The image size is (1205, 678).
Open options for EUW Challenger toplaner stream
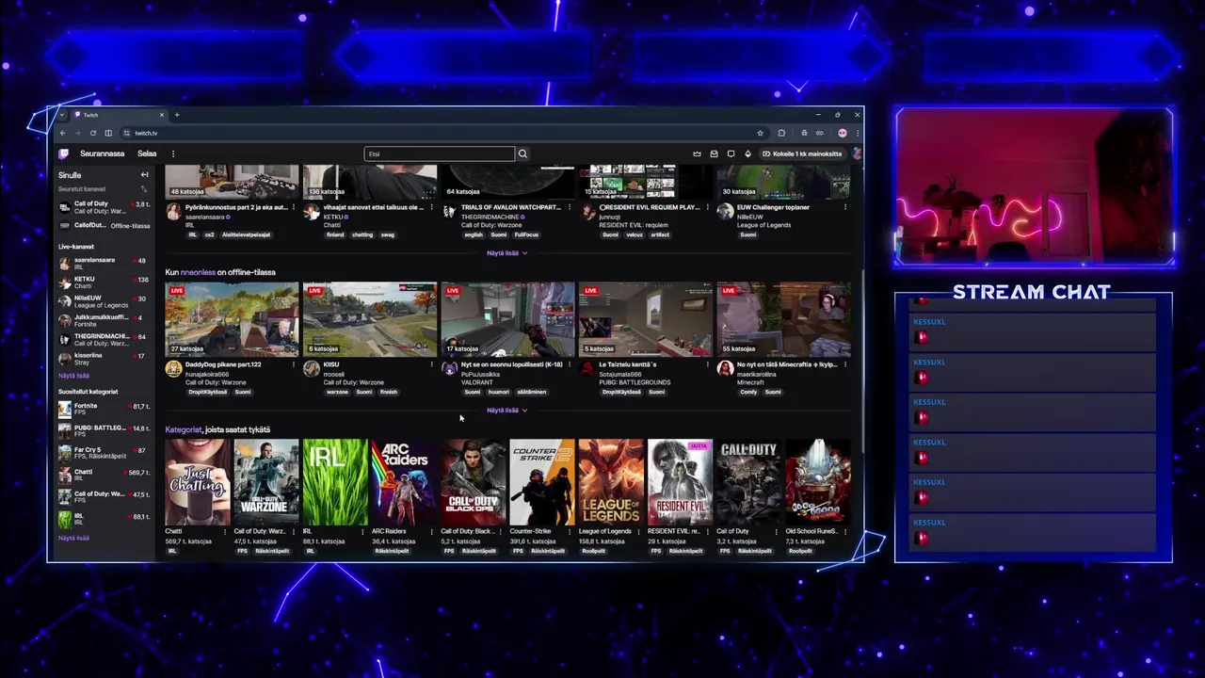(x=844, y=207)
